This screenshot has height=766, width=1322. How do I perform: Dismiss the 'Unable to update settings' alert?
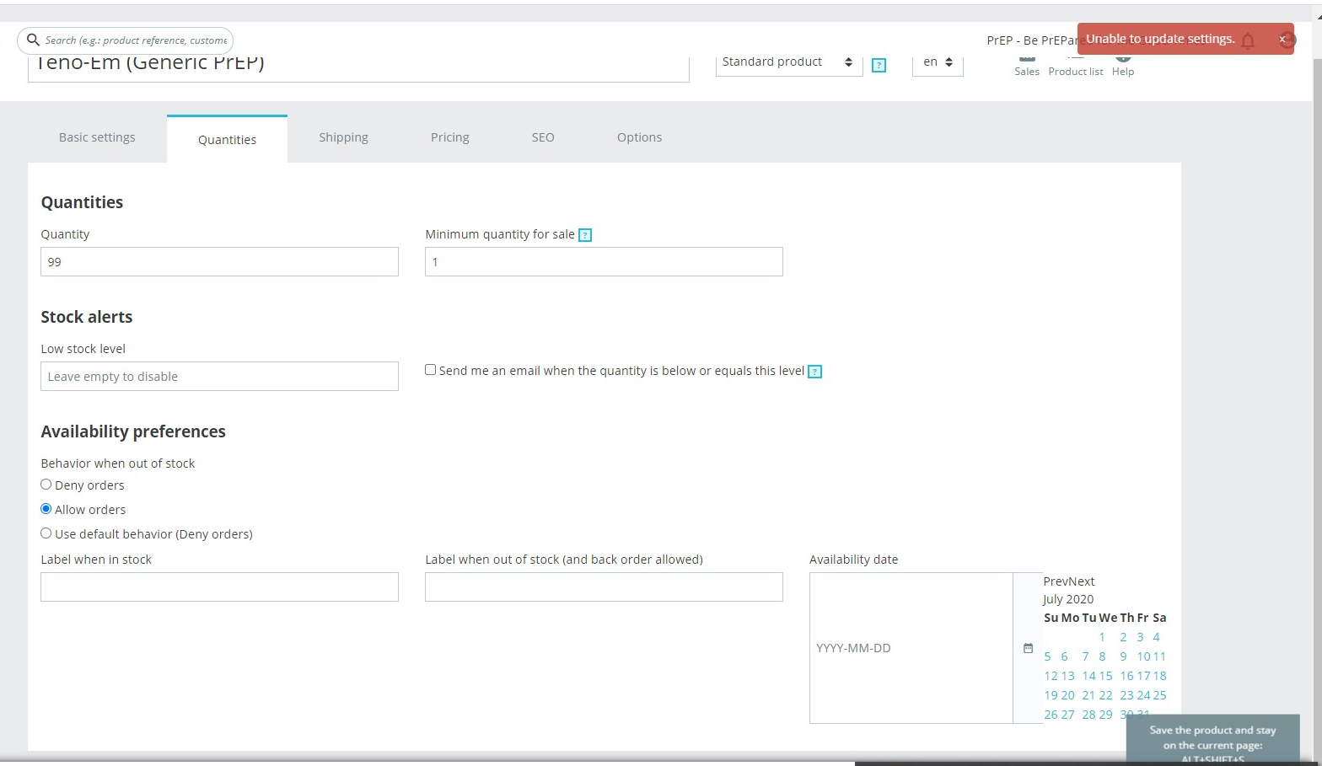click(1282, 40)
